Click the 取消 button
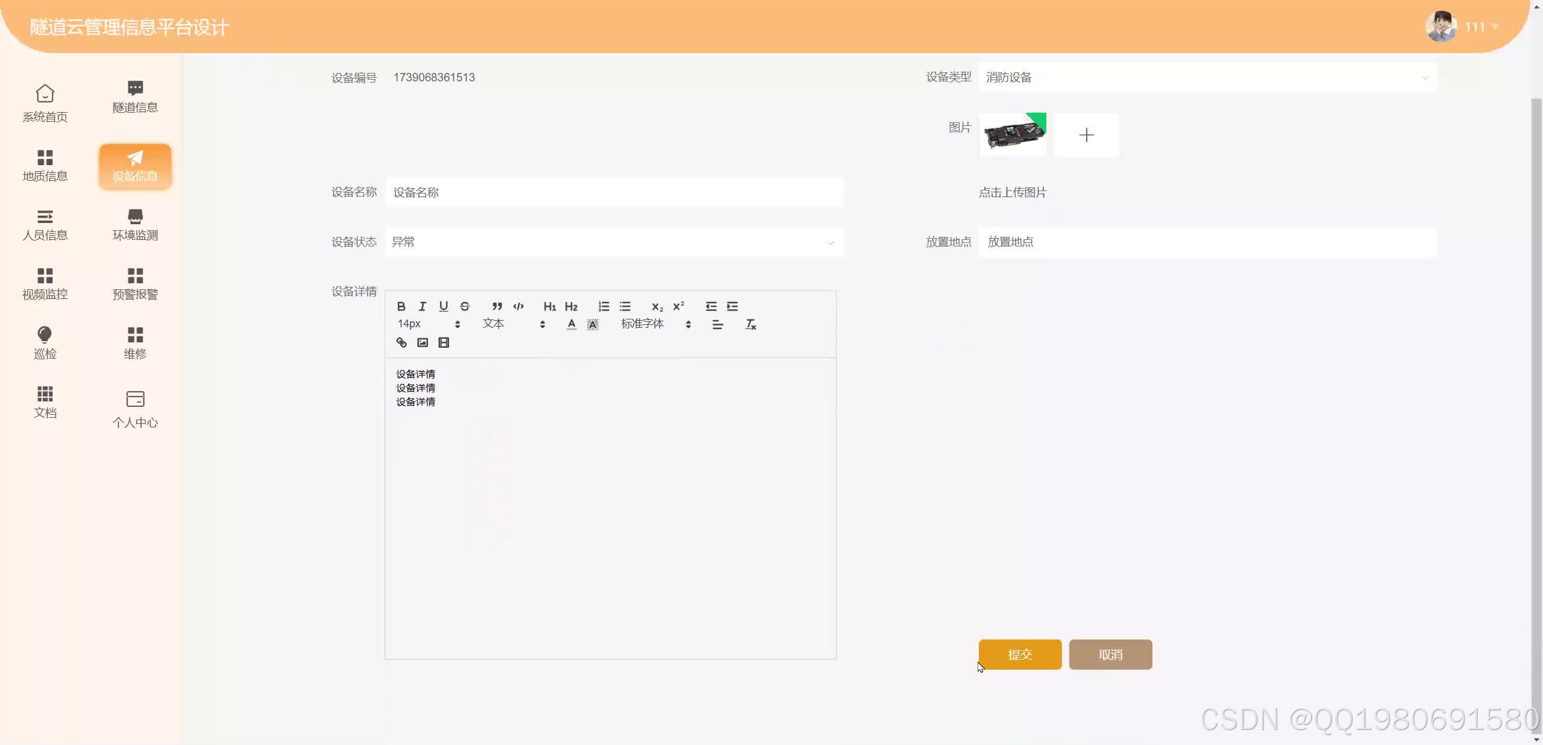1543x745 pixels. tap(1110, 655)
